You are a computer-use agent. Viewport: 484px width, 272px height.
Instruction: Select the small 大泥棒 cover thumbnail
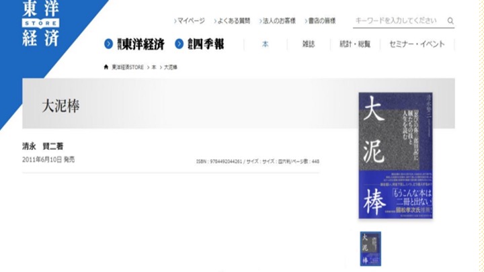click(x=370, y=248)
